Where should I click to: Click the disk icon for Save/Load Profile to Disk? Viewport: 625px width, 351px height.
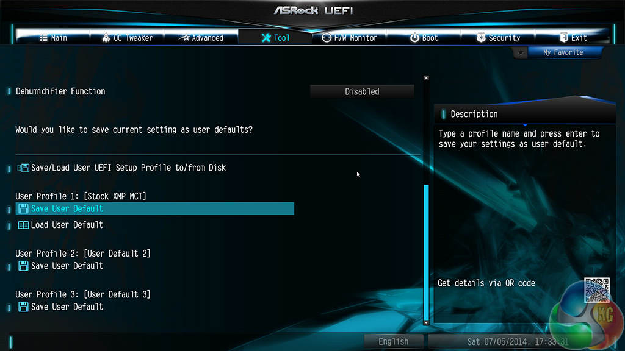tap(23, 168)
